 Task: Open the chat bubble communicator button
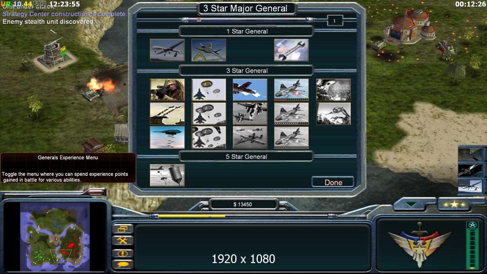(x=123, y=264)
